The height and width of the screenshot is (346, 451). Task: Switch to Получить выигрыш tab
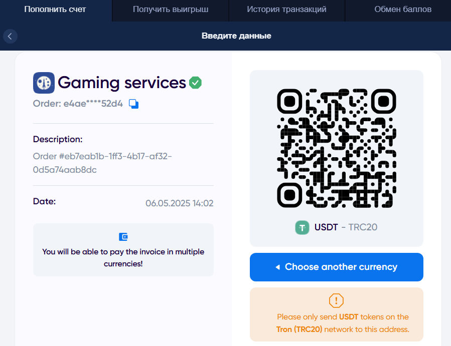(x=171, y=10)
